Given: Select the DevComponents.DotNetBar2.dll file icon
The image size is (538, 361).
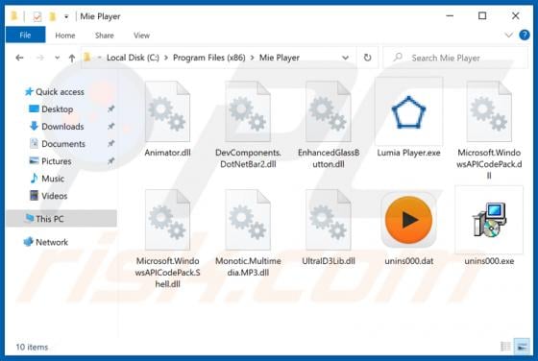Looking at the screenshot, I should pyautogui.click(x=248, y=111).
